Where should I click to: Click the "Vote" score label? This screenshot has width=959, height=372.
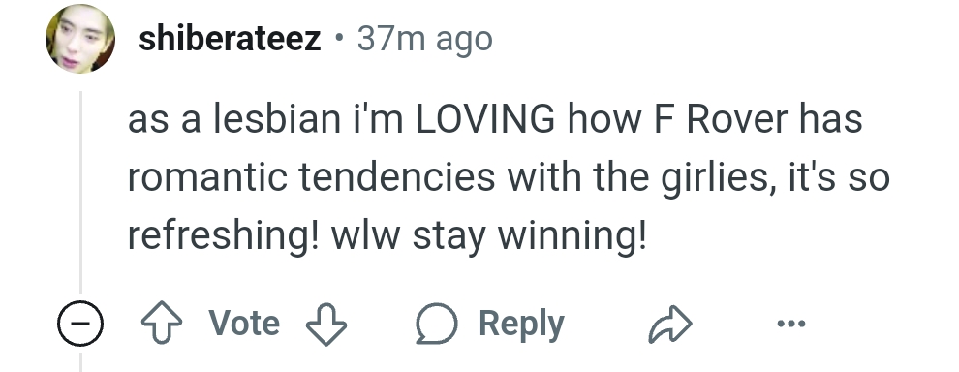point(244,323)
